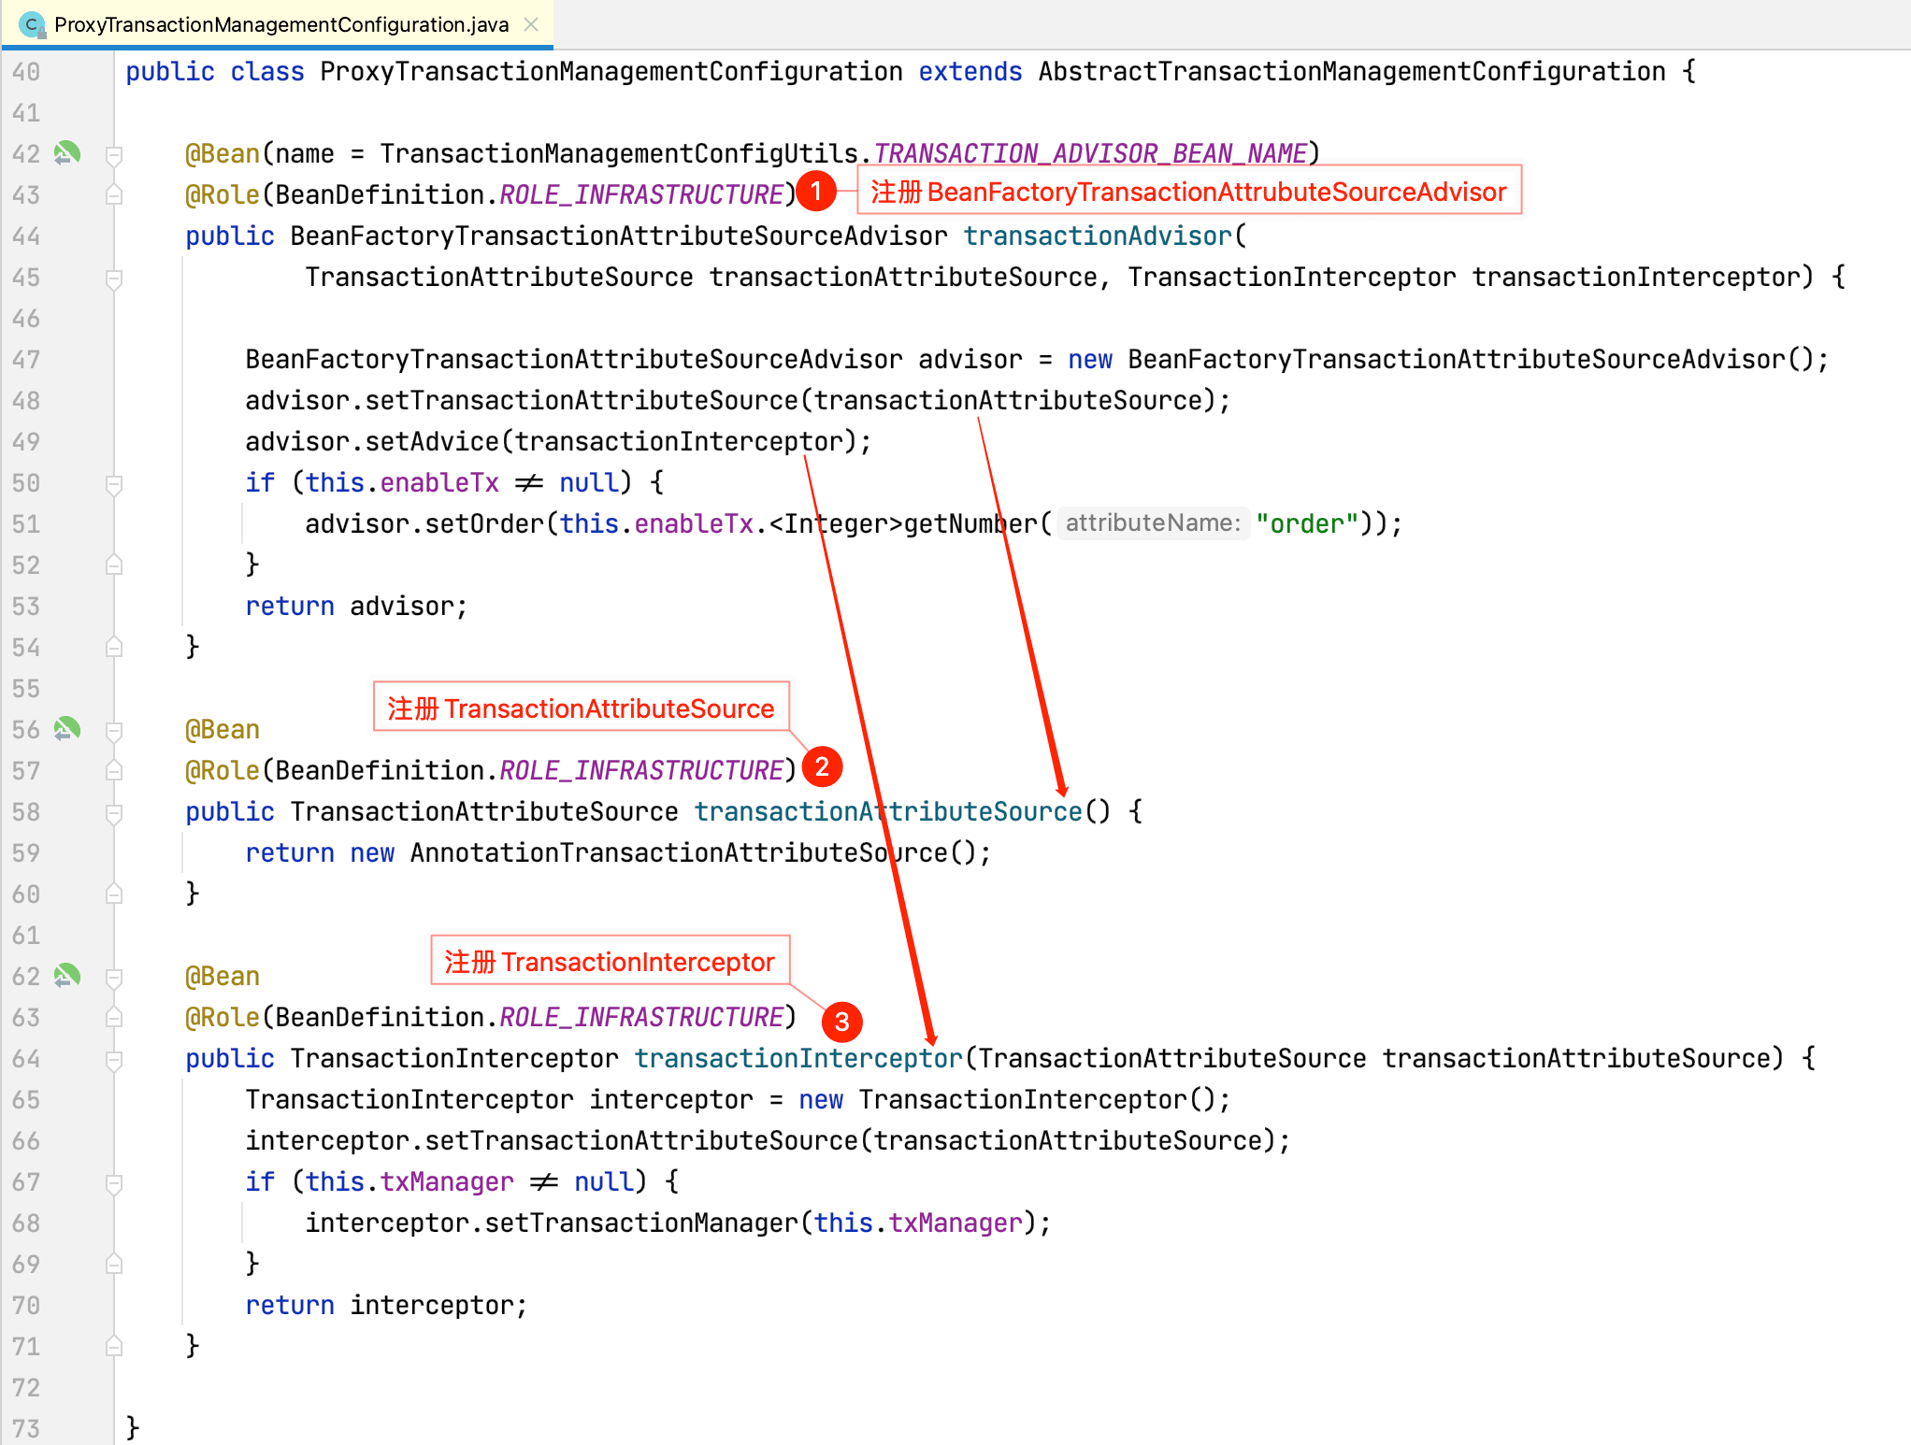Click the 注册 TransactionInterceptor annotation box
The height and width of the screenshot is (1445, 1911).
pyautogui.click(x=610, y=961)
